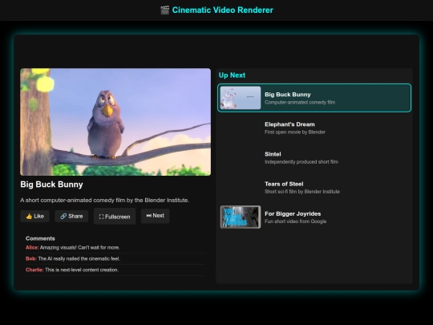
Task: Click 'Independently produced short film' text
Action: [x=301, y=162]
